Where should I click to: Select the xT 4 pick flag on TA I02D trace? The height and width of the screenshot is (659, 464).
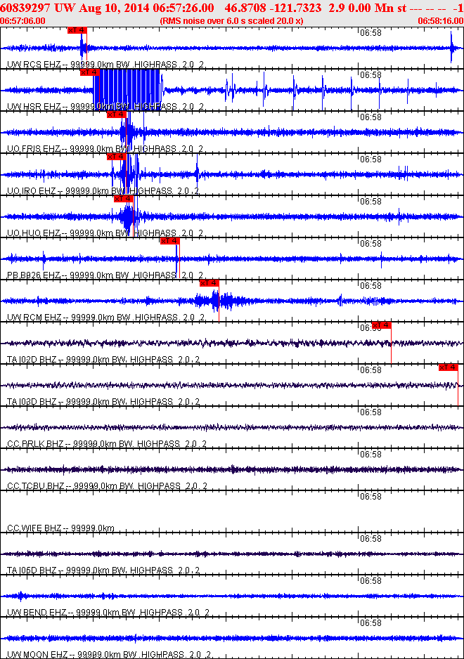pyautogui.click(x=382, y=325)
